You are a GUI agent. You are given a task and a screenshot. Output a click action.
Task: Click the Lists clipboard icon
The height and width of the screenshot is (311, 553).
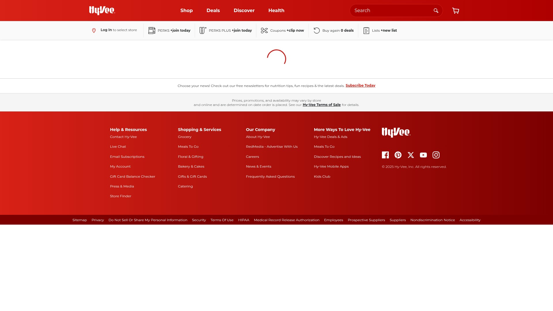tap(366, 31)
